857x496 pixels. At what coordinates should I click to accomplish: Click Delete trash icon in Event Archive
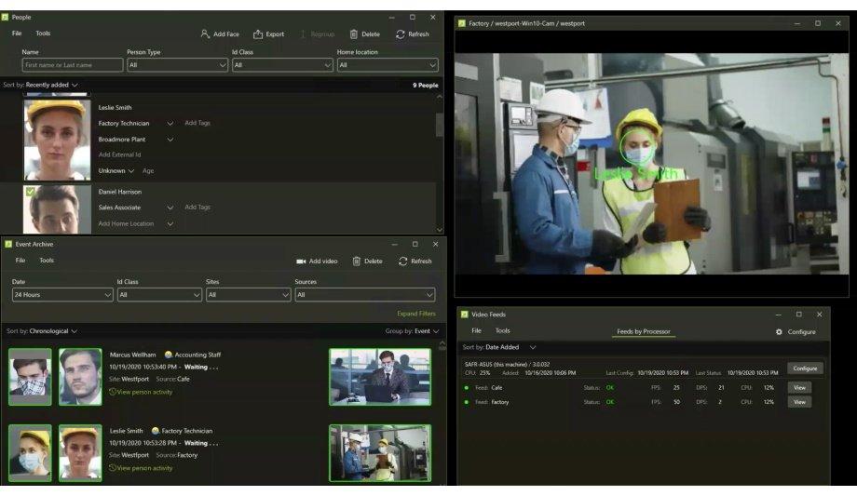tap(357, 261)
